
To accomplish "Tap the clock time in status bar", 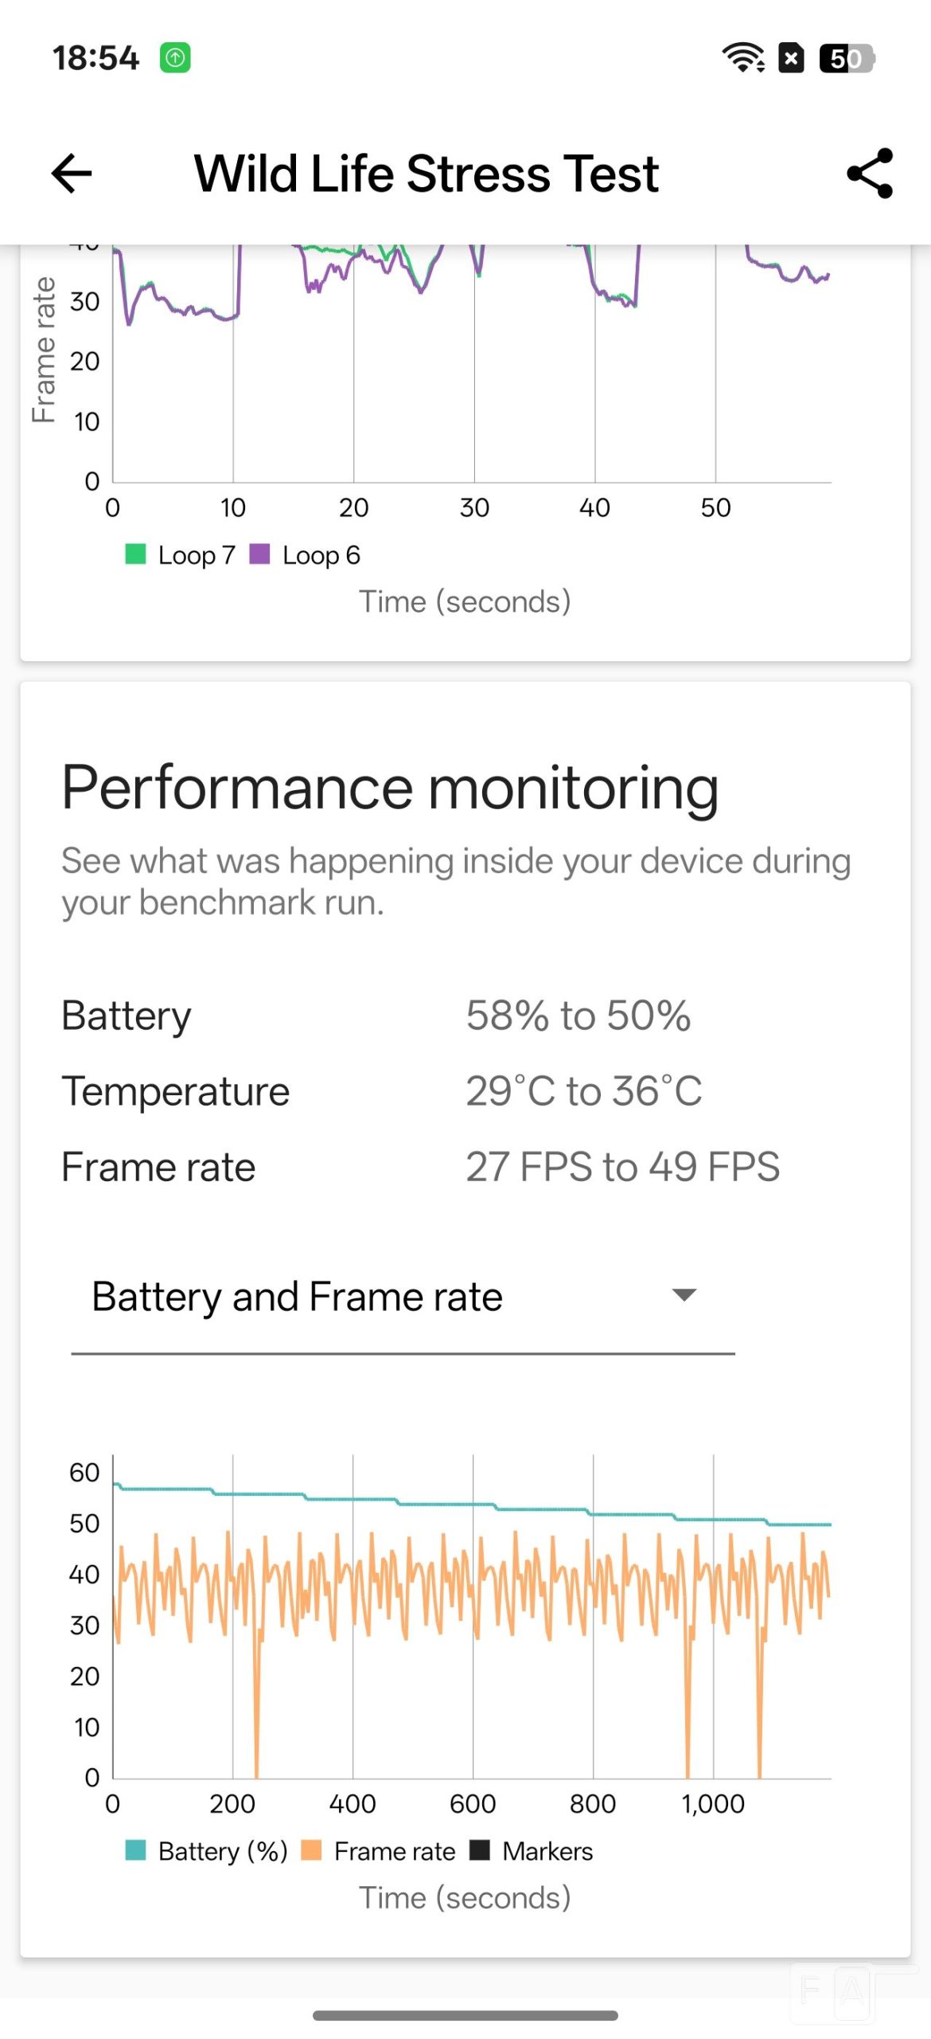I will click(95, 58).
